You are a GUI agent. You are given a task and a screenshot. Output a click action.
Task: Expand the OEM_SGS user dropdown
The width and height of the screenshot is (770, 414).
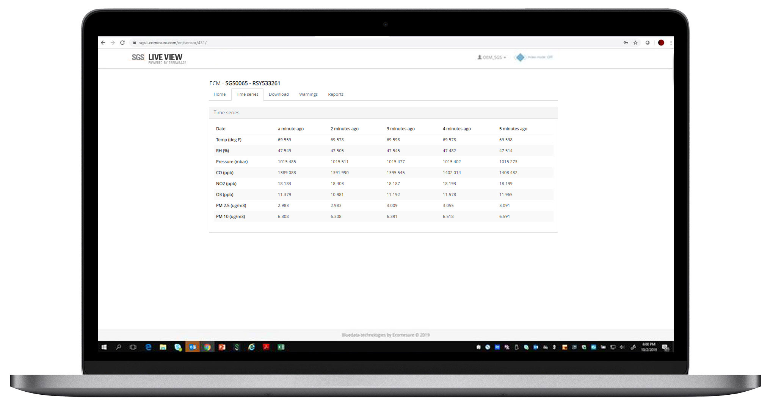[492, 57]
